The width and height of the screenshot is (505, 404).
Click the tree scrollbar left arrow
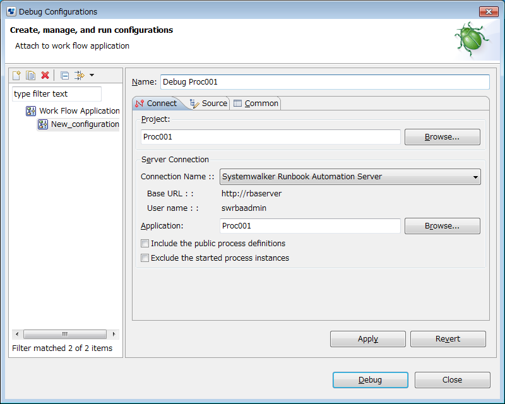17,334
